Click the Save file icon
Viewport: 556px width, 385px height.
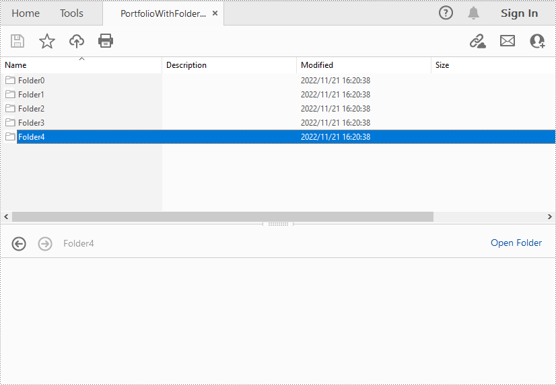[x=18, y=41]
